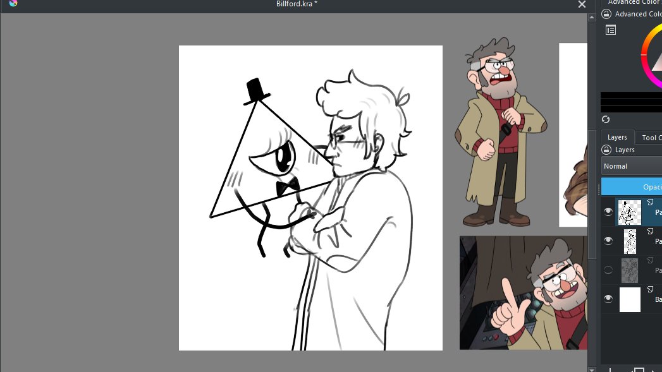Screen dimensions: 662x372
Task: Hide the highlighted line-art layer via its eye
Action: (x=608, y=212)
